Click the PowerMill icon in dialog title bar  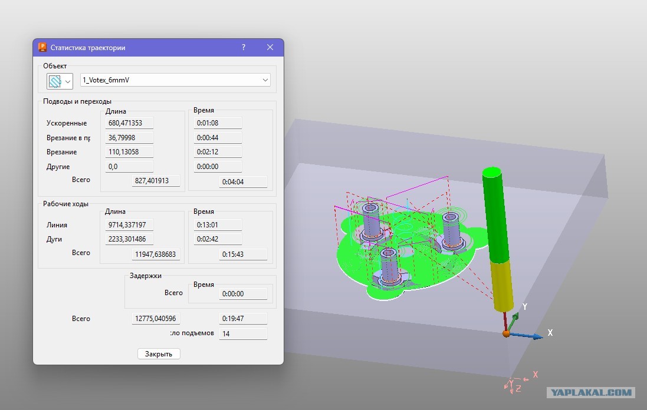(42, 47)
